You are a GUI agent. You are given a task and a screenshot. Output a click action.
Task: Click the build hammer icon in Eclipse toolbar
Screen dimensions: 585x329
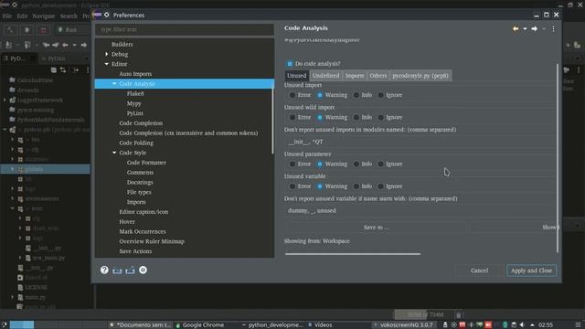[x=10, y=30]
